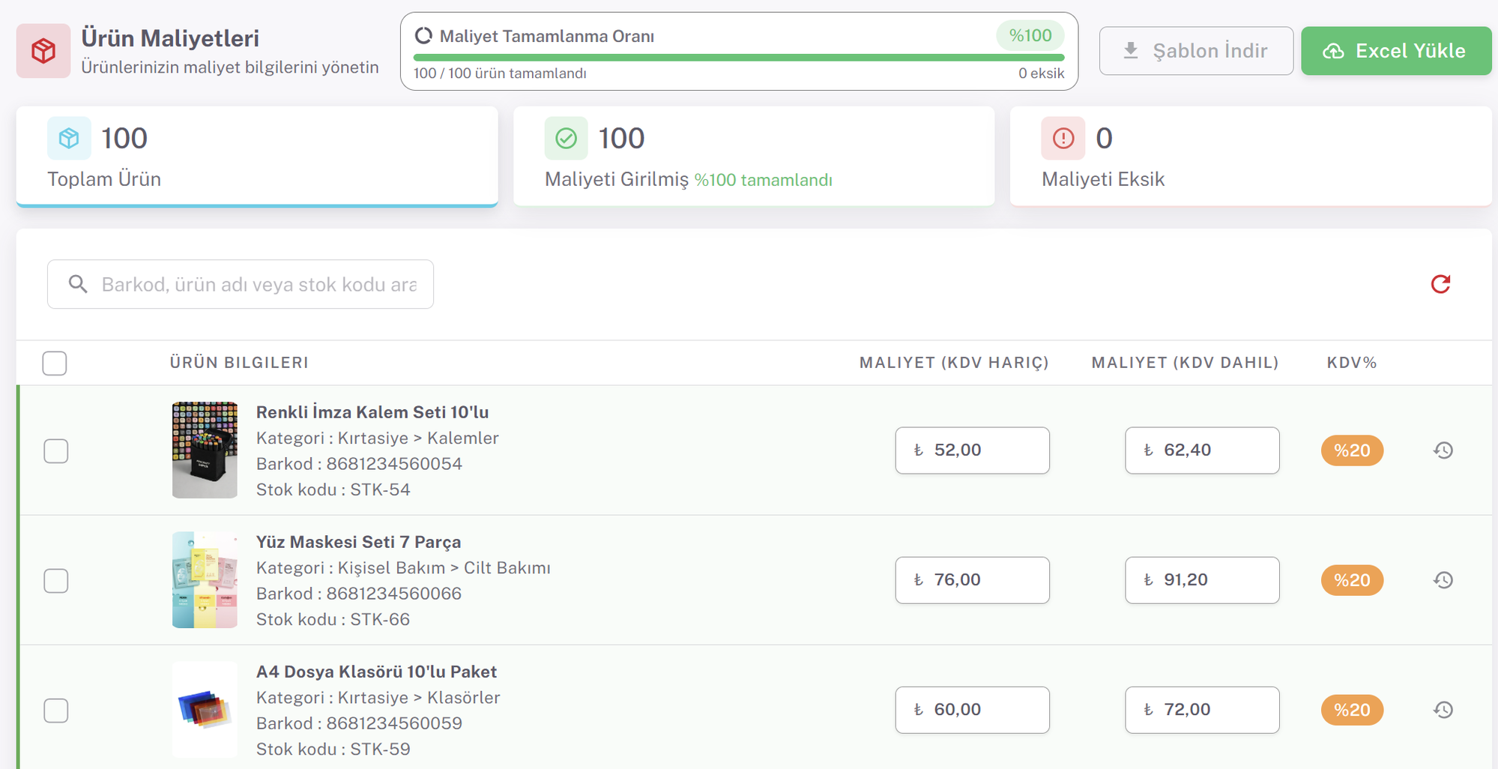Click the green checkmark Maliyeti Girilmiş icon
The width and height of the screenshot is (1498, 769).
point(566,139)
